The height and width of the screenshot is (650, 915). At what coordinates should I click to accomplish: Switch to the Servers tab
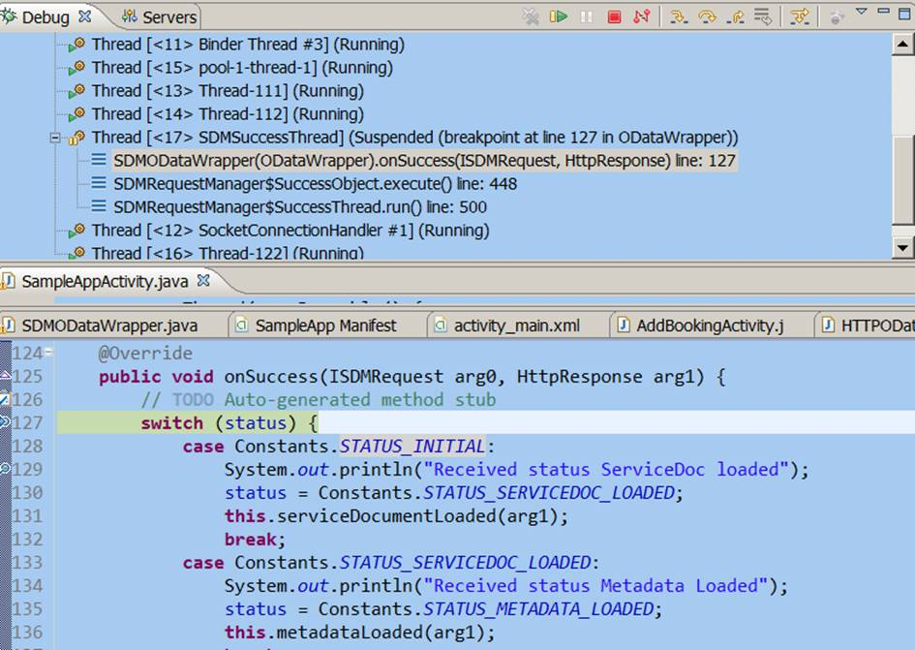pos(160,16)
